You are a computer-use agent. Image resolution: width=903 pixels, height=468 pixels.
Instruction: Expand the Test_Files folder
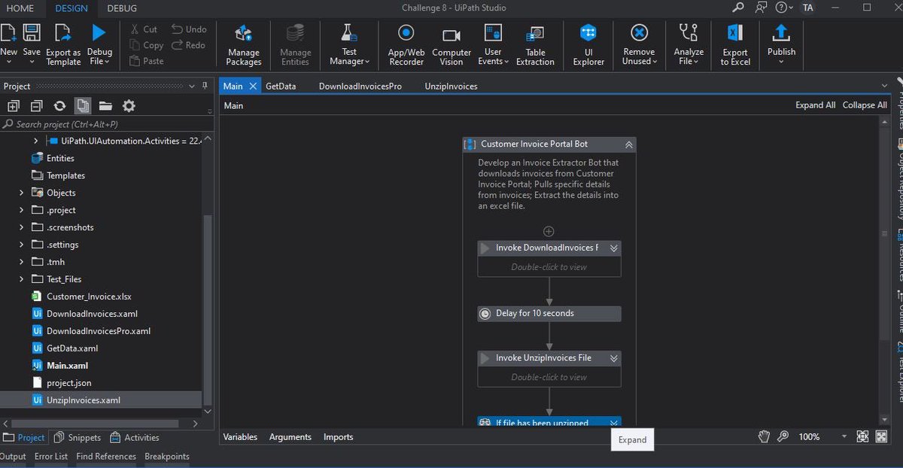[x=22, y=279]
